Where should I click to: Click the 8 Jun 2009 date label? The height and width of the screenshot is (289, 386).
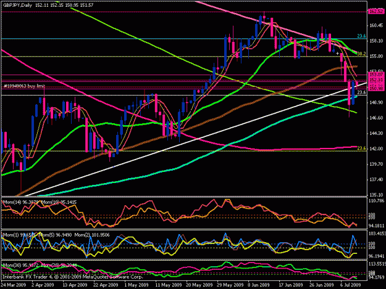(x=259, y=285)
